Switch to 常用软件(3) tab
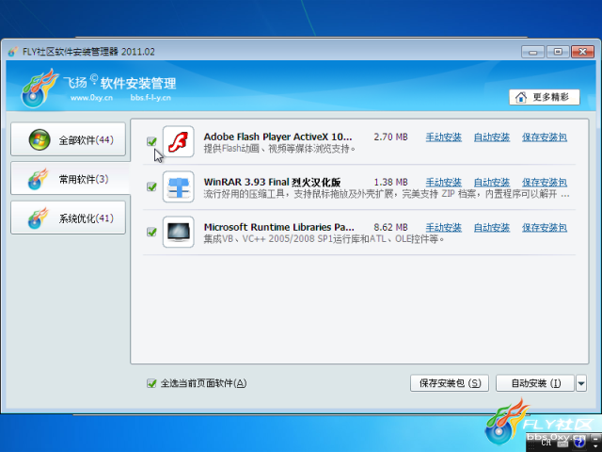Screen dimensions: 602x452 71,179
